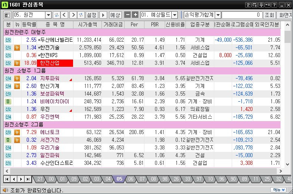This screenshot has height=194, width=293.
Task: Switch to bottom tab 06
Action: point(131,179)
